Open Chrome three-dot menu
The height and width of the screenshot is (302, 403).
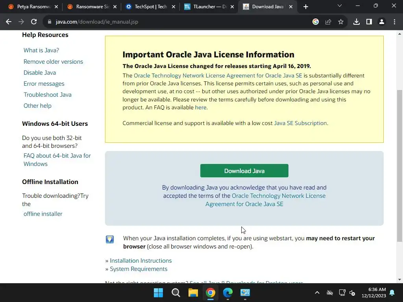[x=394, y=22]
